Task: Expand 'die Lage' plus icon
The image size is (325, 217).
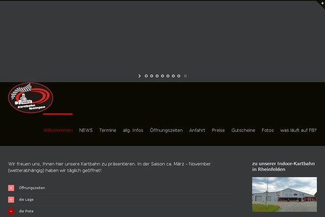Action: [11, 200]
